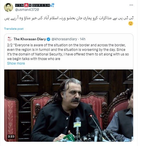This screenshot has width=142, height=146.
Task: Expand quoted tweet with Show more
Action: click(x=16, y=63)
